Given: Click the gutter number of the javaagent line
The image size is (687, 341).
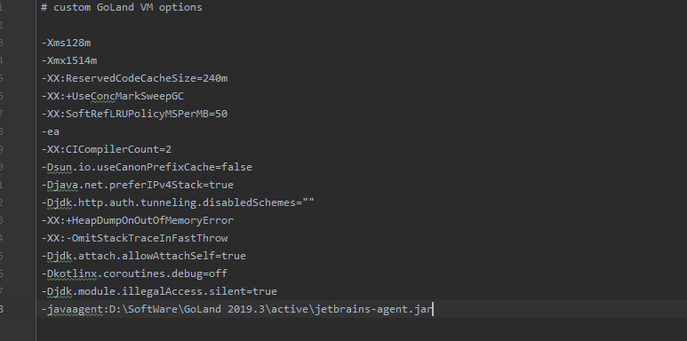Looking at the screenshot, I should (2, 309).
